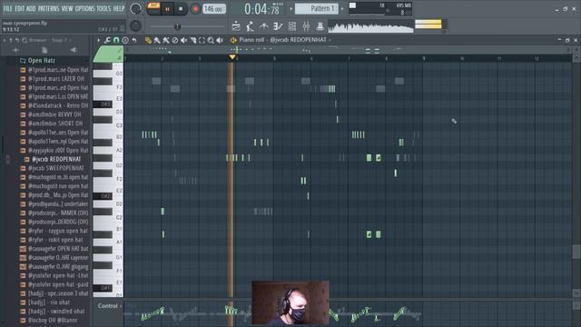Select the Slice tool in piano roll

[x=193, y=40]
